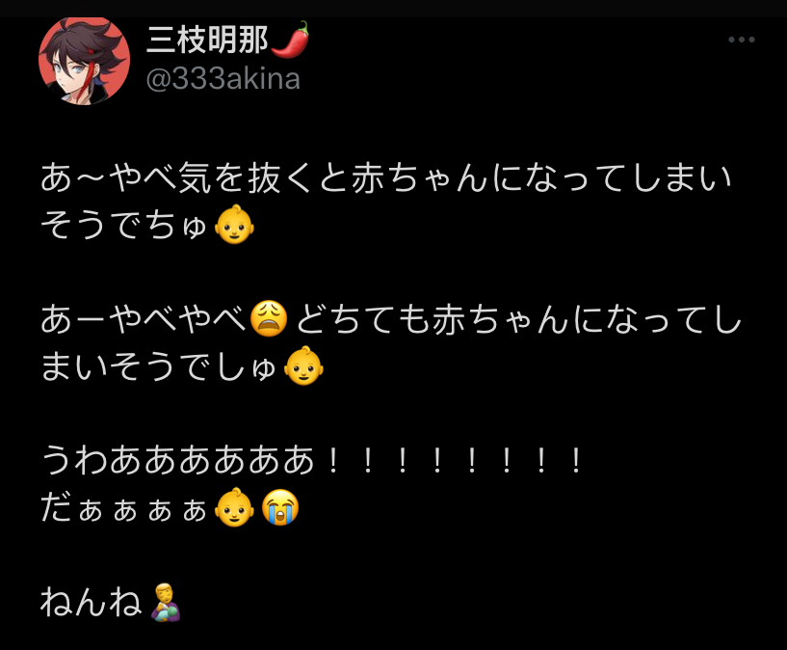Click the row of exclamation marks

[x=455, y=461]
